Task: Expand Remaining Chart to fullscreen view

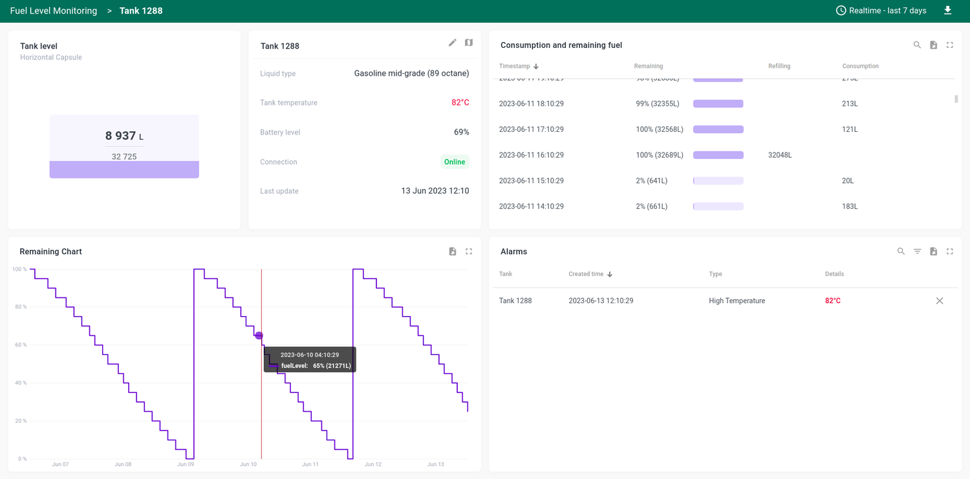Action: point(468,251)
